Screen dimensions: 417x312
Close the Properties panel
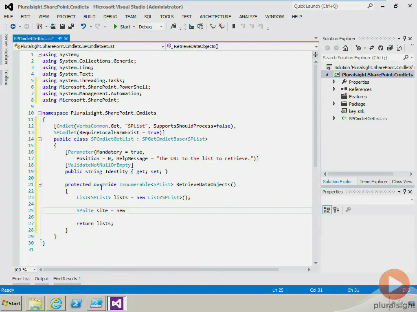pos(410,192)
